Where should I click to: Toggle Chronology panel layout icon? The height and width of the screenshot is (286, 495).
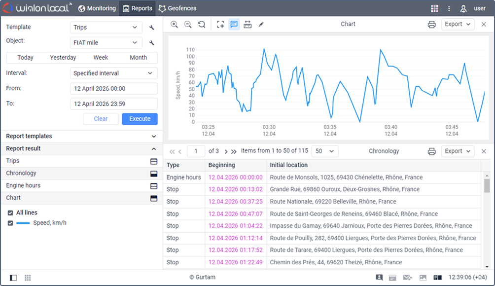pyautogui.click(x=154, y=174)
